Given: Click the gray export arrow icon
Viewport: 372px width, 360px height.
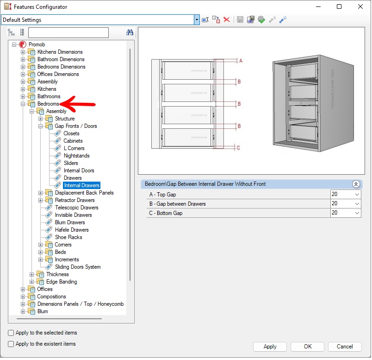Looking at the screenshot, I should click(272, 19).
